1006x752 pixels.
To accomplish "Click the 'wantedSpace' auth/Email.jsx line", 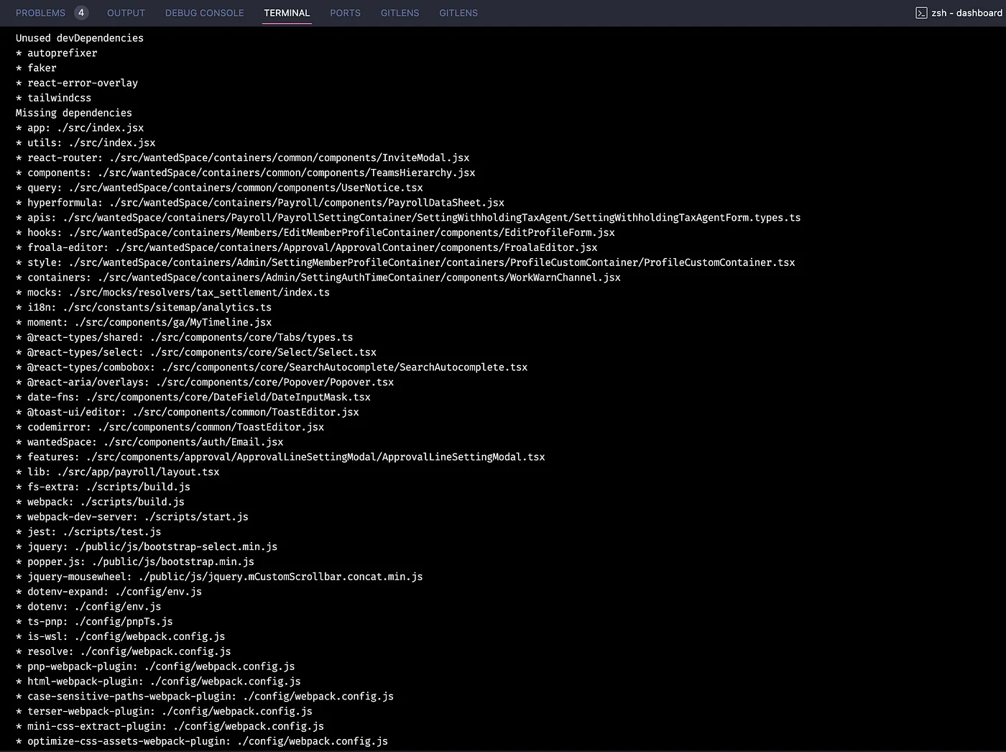I will (149, 442).
